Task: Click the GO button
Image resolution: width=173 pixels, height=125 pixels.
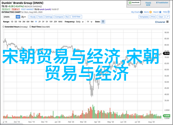Action: [18, 17]
